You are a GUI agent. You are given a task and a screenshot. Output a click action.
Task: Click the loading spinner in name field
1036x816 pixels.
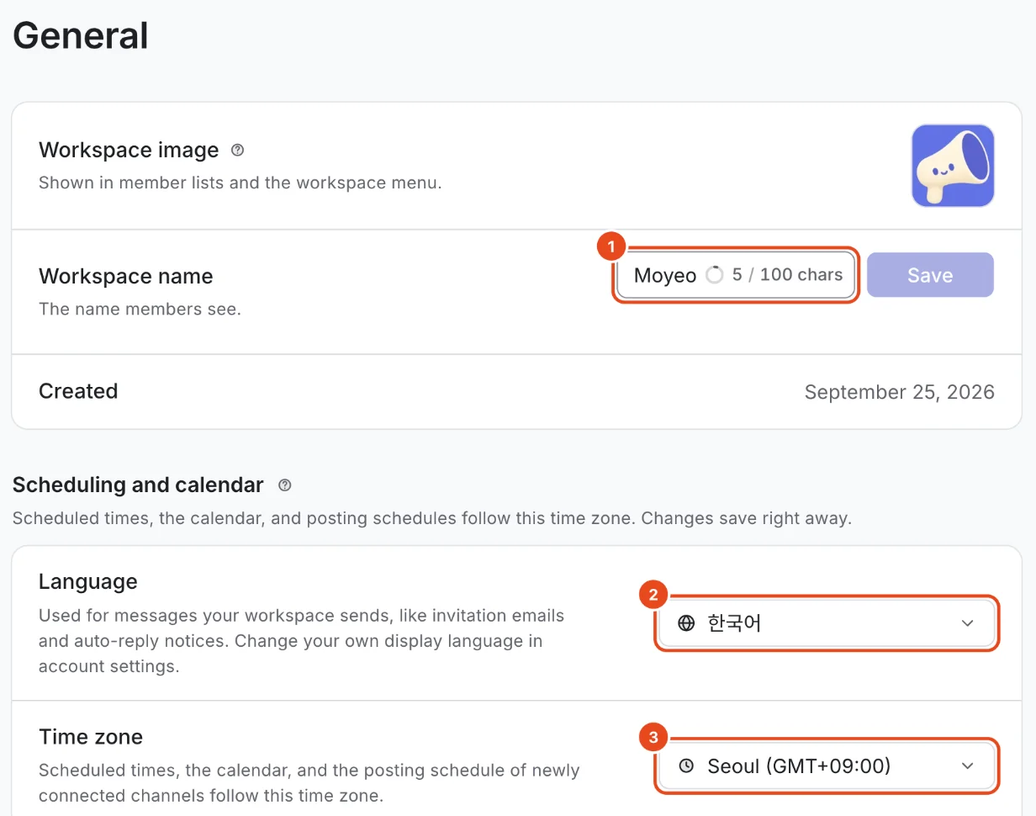tap(714, 275)
